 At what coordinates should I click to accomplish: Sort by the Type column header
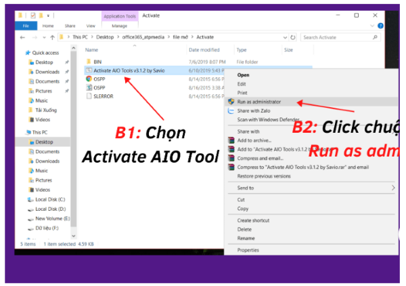coord(242,49)
